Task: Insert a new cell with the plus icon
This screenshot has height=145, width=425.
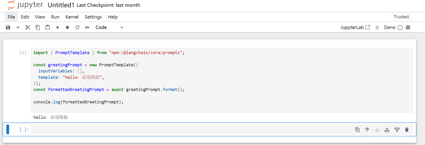Action: point(18,27)
